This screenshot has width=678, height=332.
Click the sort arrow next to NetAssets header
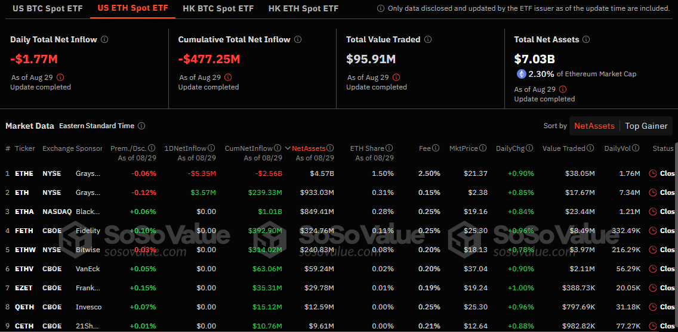[288, 148]
